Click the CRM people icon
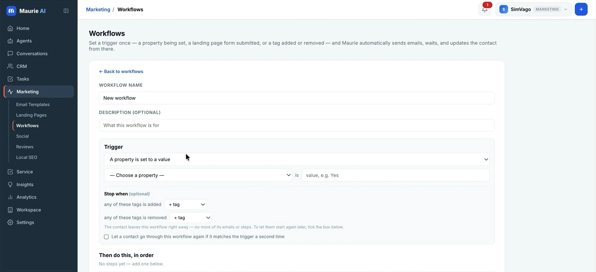The width and height of the screenshot is (596, 272). 10,66
